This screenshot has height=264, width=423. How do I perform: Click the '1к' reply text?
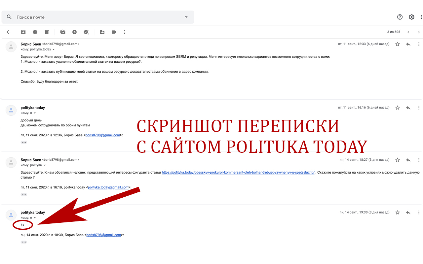point(22,225)
